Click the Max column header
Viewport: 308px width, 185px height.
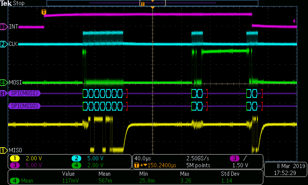tap(185, 174)
